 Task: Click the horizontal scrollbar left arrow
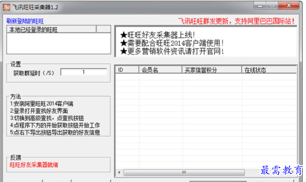[x=119, y=172]
